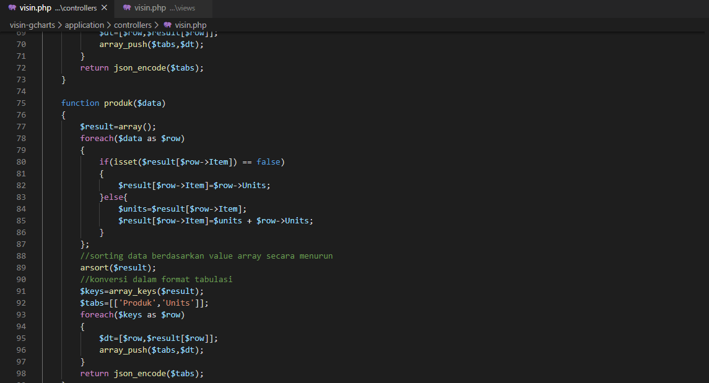Click 'foreach($keys as $row)' on line 93
709x383 pixels.
pos(133,314)
